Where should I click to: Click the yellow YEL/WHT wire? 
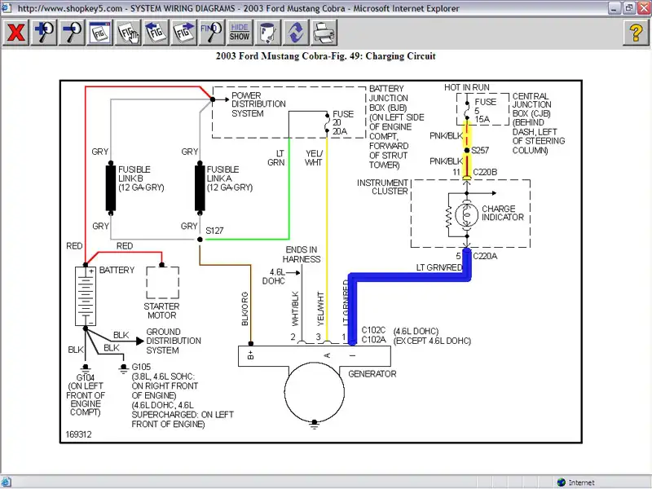pyautogui.click(x=327, y=237)
